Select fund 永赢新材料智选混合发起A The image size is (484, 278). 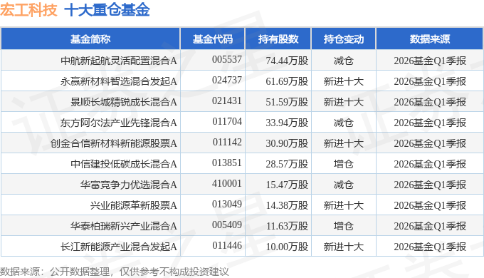119,81
